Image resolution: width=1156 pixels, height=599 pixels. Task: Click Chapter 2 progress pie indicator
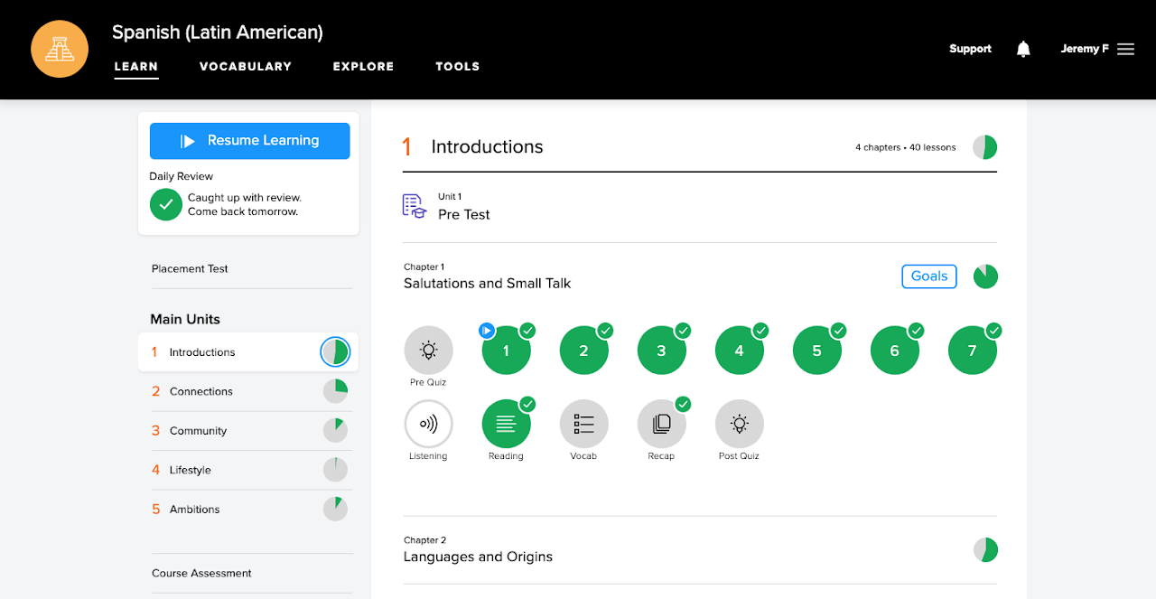coord(985,549)
